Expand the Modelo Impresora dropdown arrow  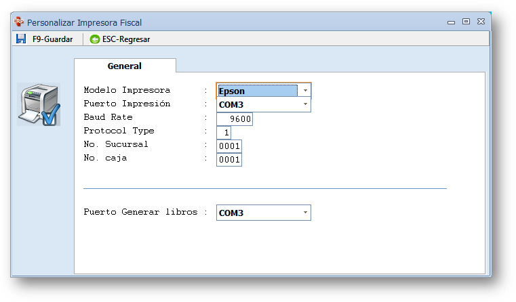coord(305,91)
